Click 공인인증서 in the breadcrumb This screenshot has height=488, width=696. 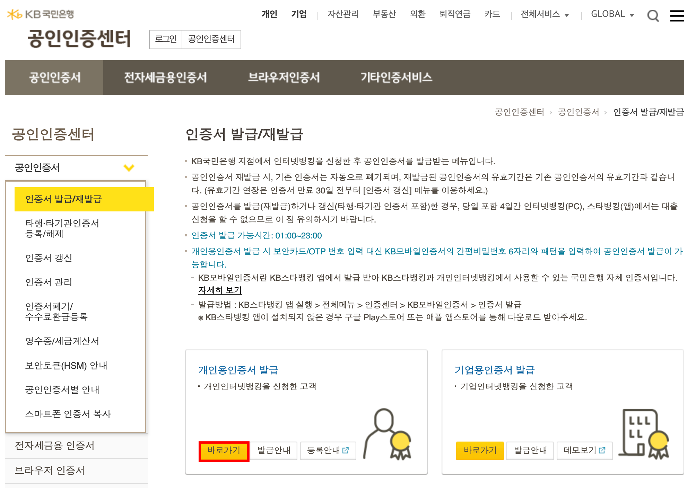[578, 112]
